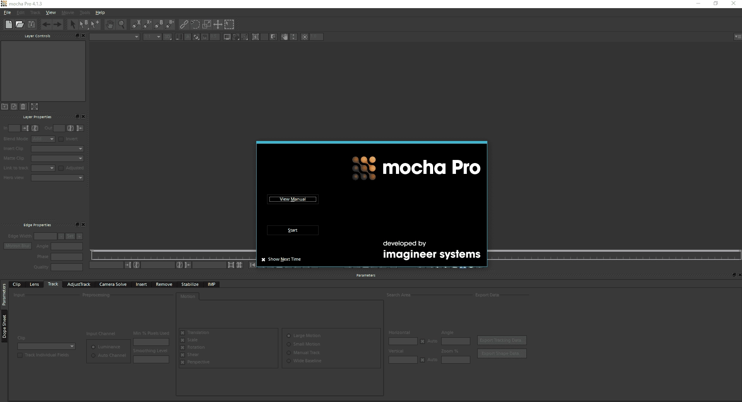Select the Large Motion radio button

(x=289, y=336)
